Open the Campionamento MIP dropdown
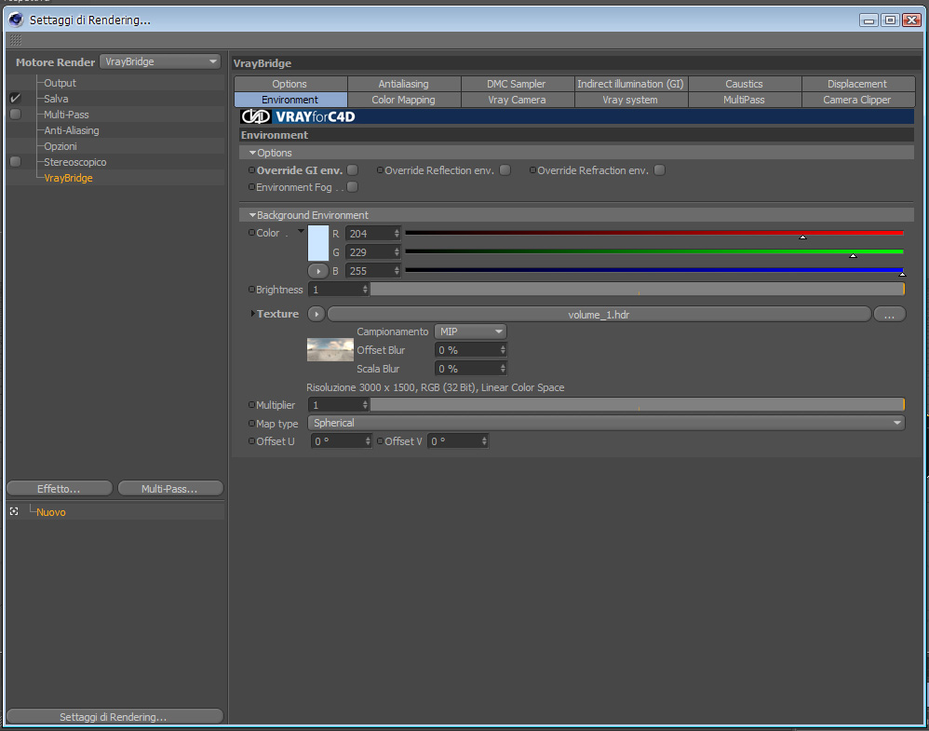Screen dimensions: 929x731 tap(470, 332)
